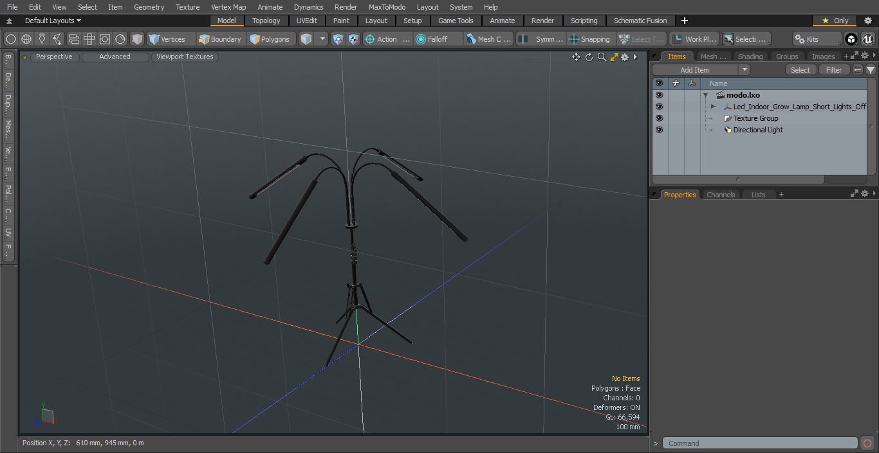Click the Select button in Items panel
This screenshot has height=453, width=879.
[800, 70]
